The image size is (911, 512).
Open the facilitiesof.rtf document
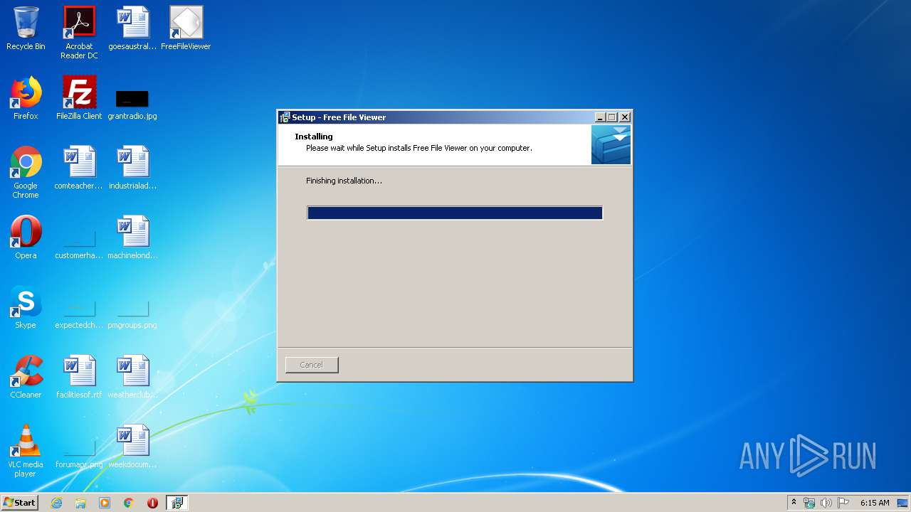[x=79, y=377]
